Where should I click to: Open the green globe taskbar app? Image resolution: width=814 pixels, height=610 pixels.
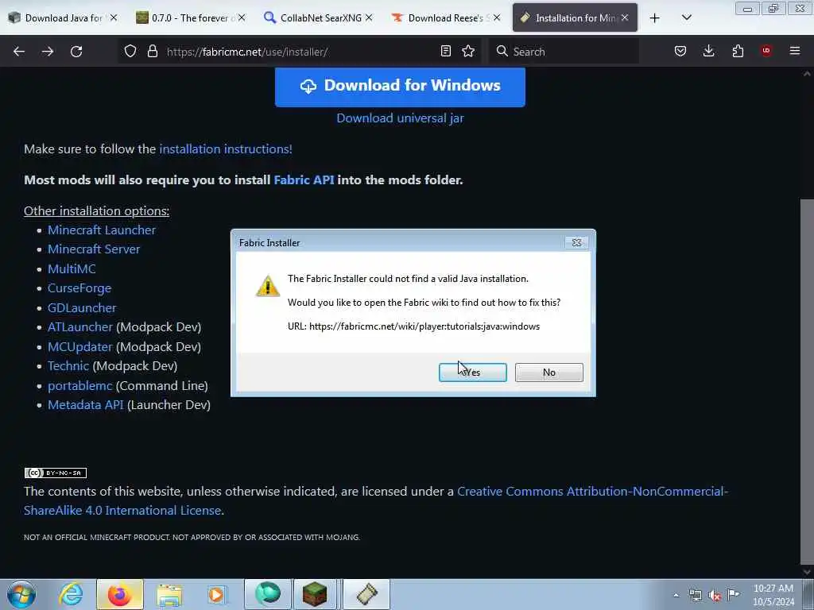268,594
